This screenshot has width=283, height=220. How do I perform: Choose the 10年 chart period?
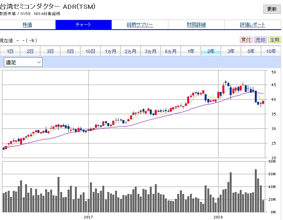coord(271,51)
